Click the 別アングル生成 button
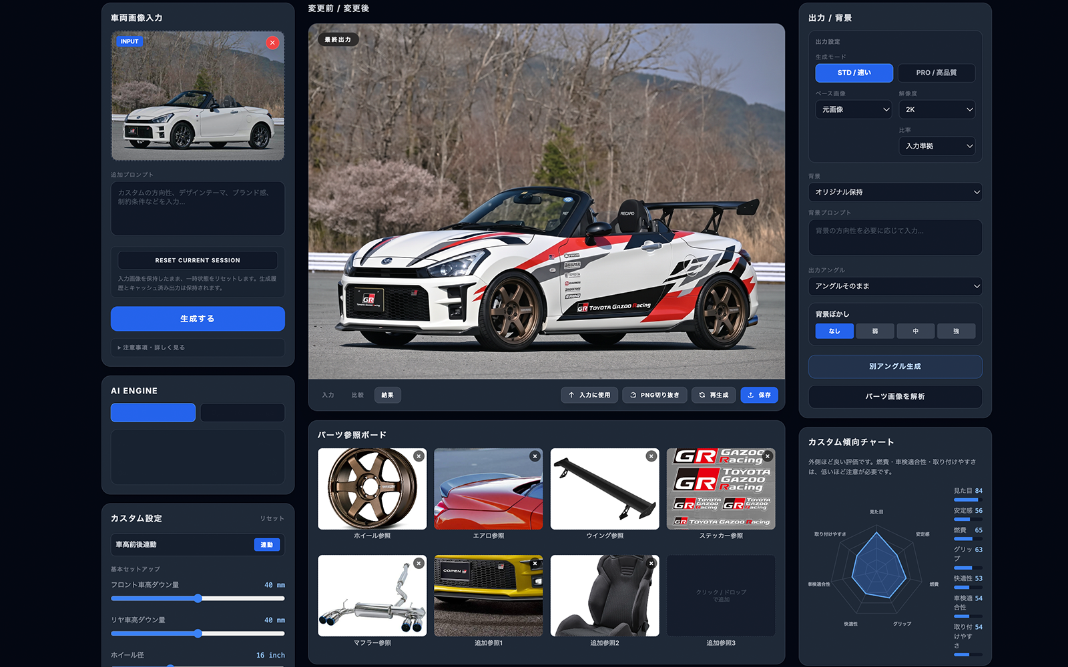The width and height of the screenshot is (1068, 667). pos(895,366)
